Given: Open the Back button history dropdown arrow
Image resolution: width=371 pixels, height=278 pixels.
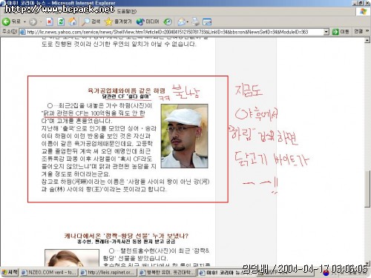Looking at the screenshot, I should (24, 22).
